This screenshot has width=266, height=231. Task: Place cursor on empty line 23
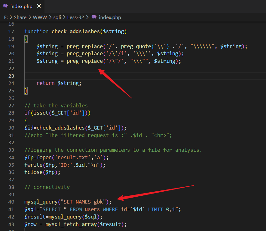coord(125,76)
